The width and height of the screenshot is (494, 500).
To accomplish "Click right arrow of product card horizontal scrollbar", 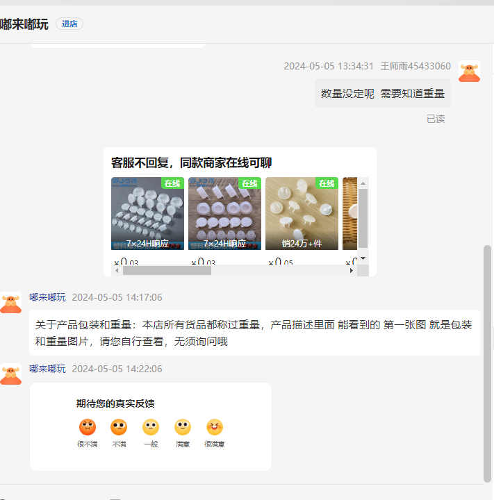I will [x=352, y=270].
